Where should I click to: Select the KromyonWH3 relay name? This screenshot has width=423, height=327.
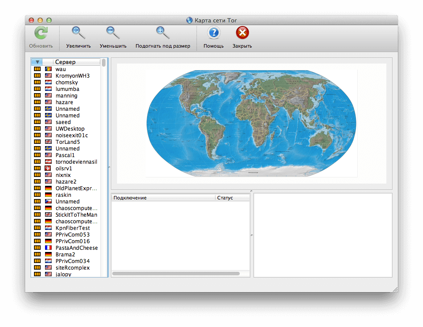pyautogui.click(x=72, y=76)
